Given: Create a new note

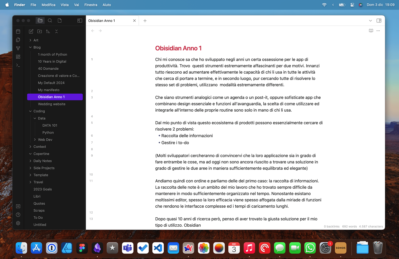Looking at the screenshot, I should click(x=31, y=31).
